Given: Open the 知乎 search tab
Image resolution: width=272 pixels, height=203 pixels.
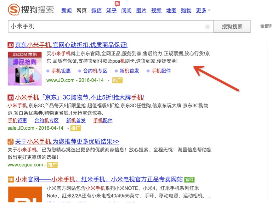Looking at the screenshot, I should (111, 10).
